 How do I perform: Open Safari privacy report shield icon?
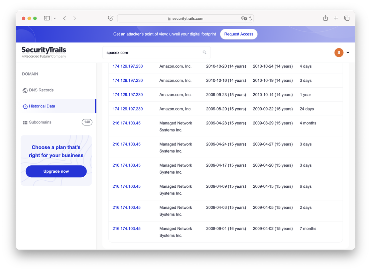coord(111,18)
